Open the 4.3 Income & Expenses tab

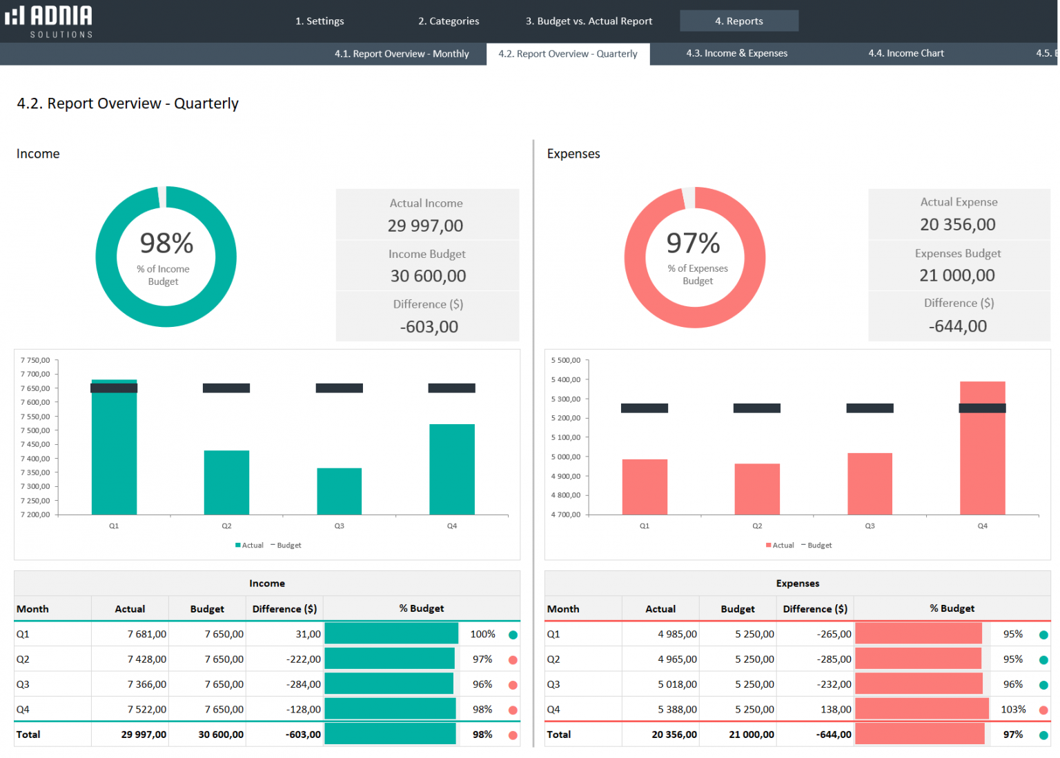click(736, 53)
